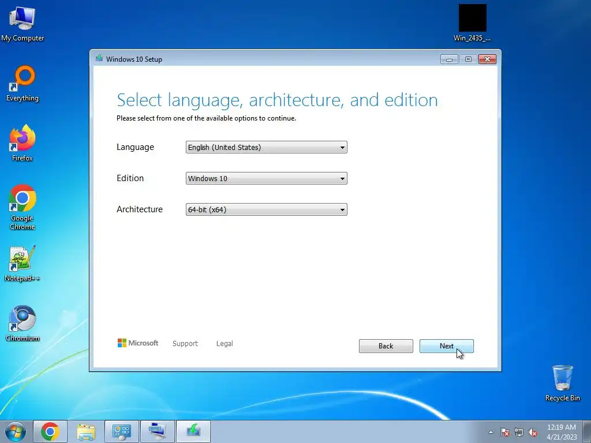Open the muted volume tray icon
The image size is (591, 443).
[533, 432]
